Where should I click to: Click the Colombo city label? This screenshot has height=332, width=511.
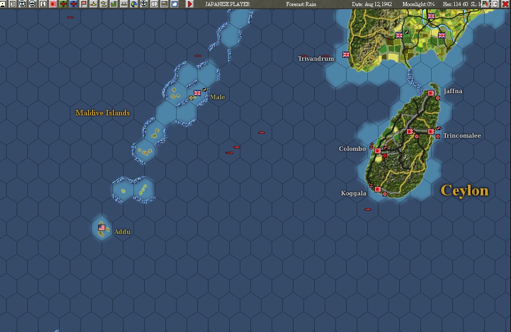coord(352,149)
